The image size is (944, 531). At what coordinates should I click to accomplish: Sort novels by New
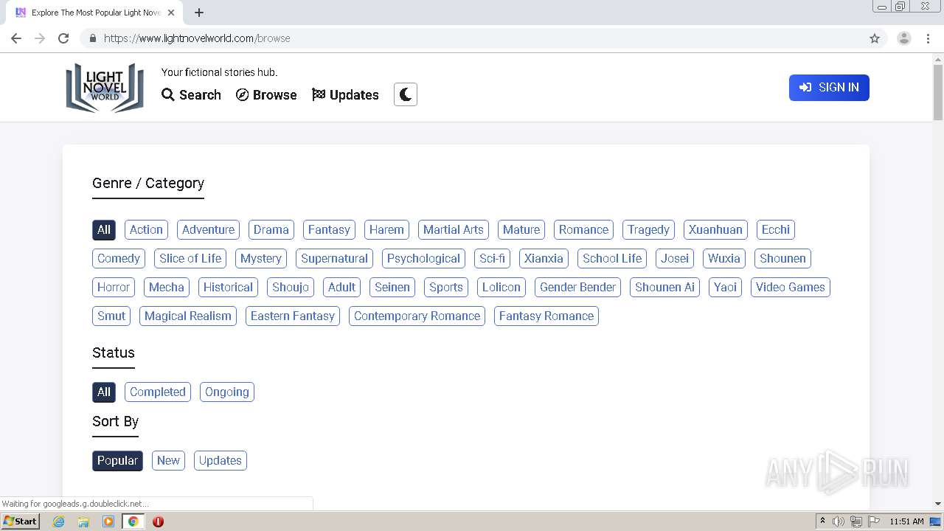coord(168,460)
